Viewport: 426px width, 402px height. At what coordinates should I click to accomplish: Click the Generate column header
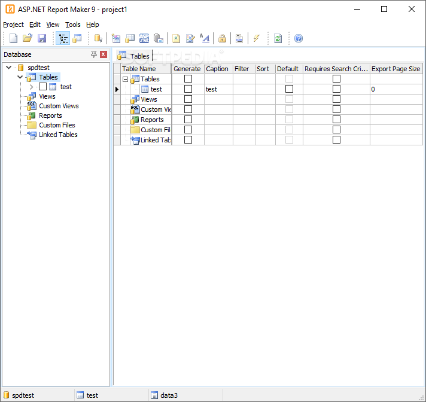[188, 69]
